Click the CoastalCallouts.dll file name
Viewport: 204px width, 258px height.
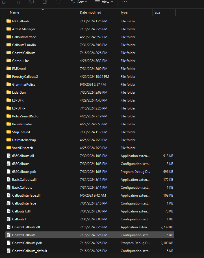[26, 227]
